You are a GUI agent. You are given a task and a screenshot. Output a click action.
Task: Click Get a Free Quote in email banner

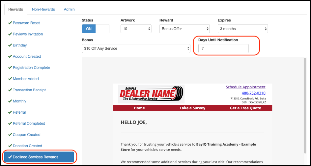point(245,108)
